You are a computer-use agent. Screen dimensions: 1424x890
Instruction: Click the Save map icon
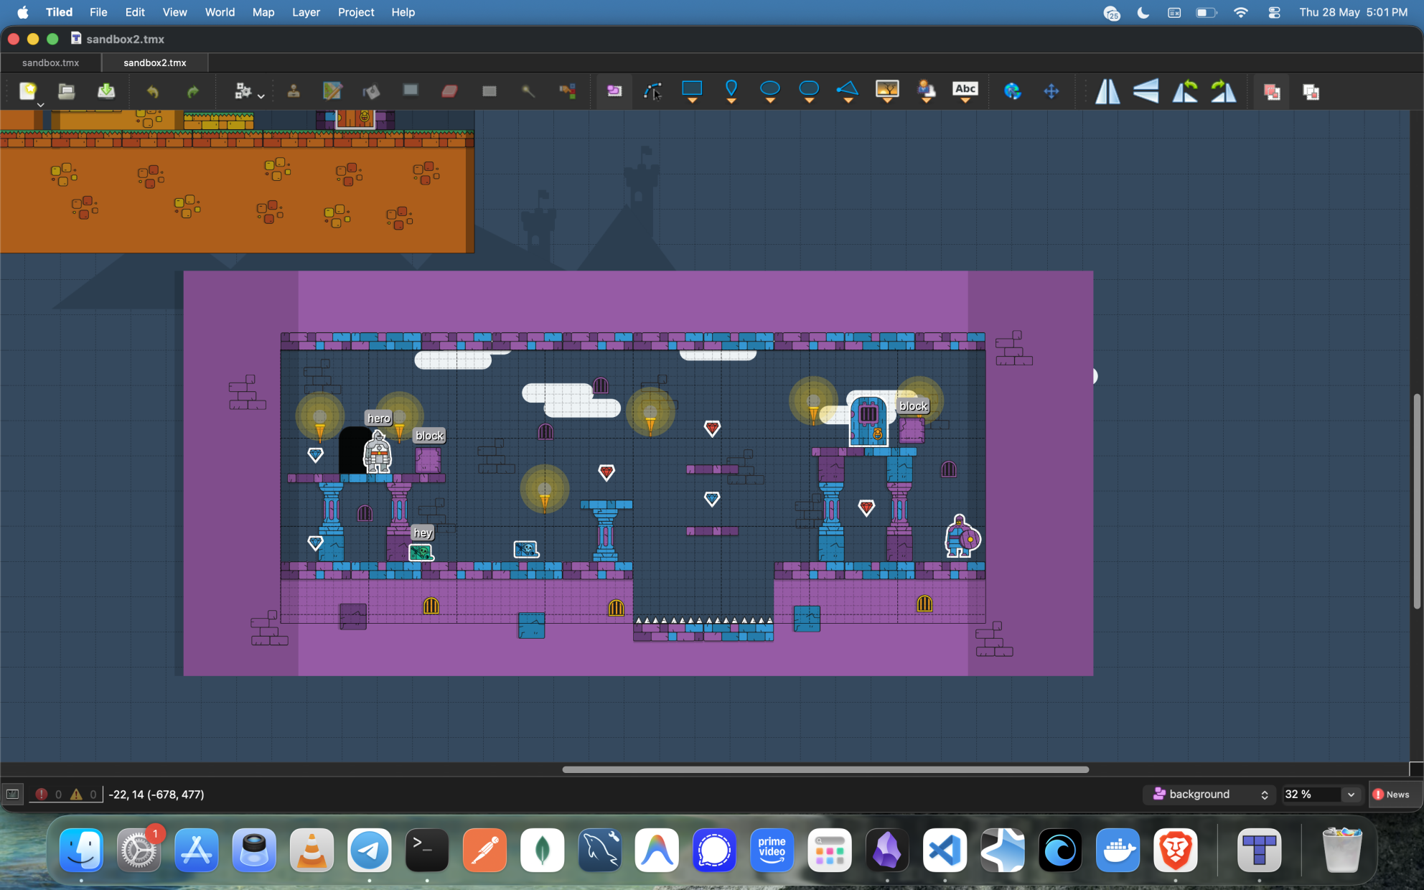click(106, 91)
